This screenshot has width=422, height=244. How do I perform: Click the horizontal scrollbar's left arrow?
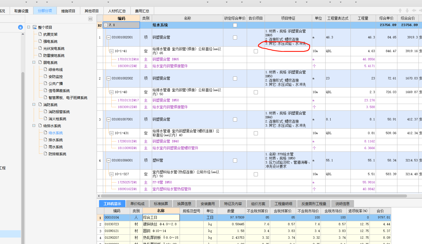[99, 196]
